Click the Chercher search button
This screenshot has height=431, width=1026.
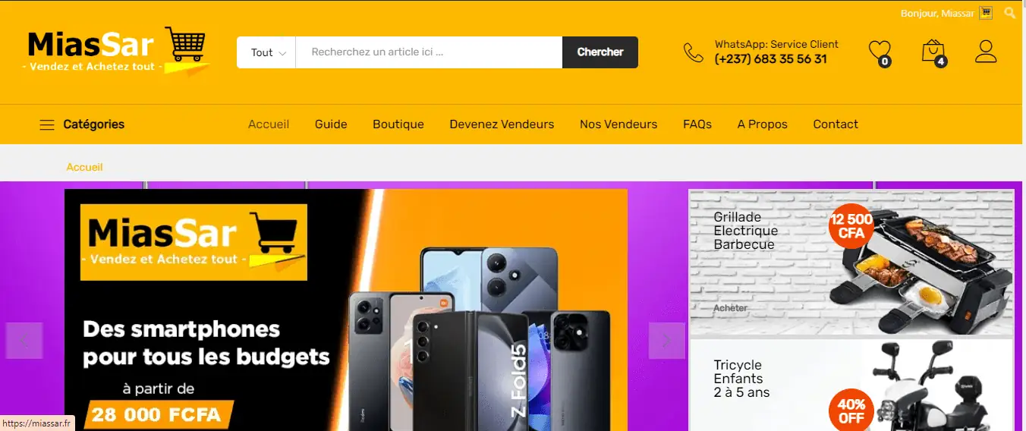(x=600, y=52)
